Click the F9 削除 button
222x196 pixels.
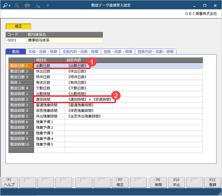pos(158,182)
